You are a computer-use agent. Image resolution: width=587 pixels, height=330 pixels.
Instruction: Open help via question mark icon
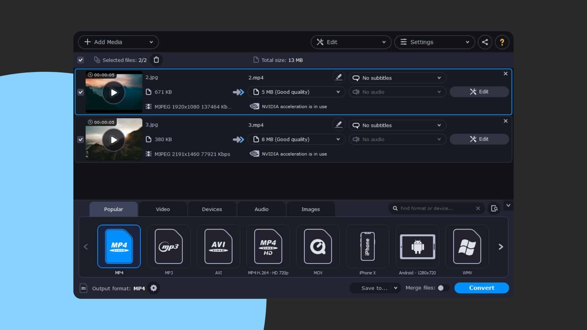coord(502,42)
